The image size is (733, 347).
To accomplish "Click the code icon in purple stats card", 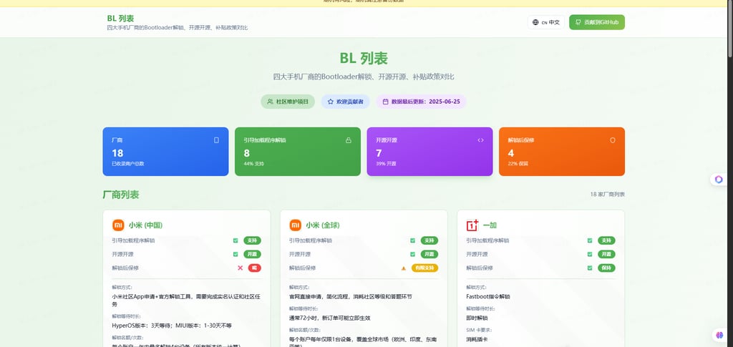I will point(480,140).
